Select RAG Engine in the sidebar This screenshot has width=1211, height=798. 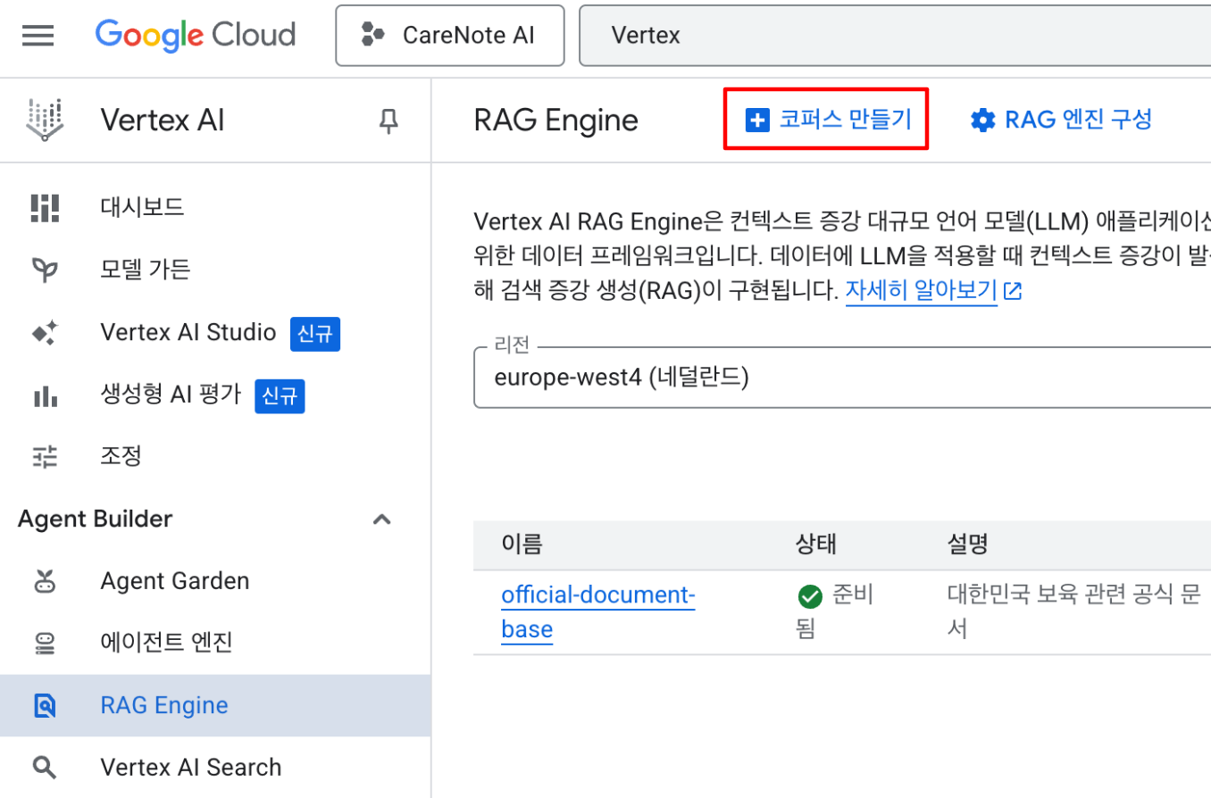click(x=215, y=705)
